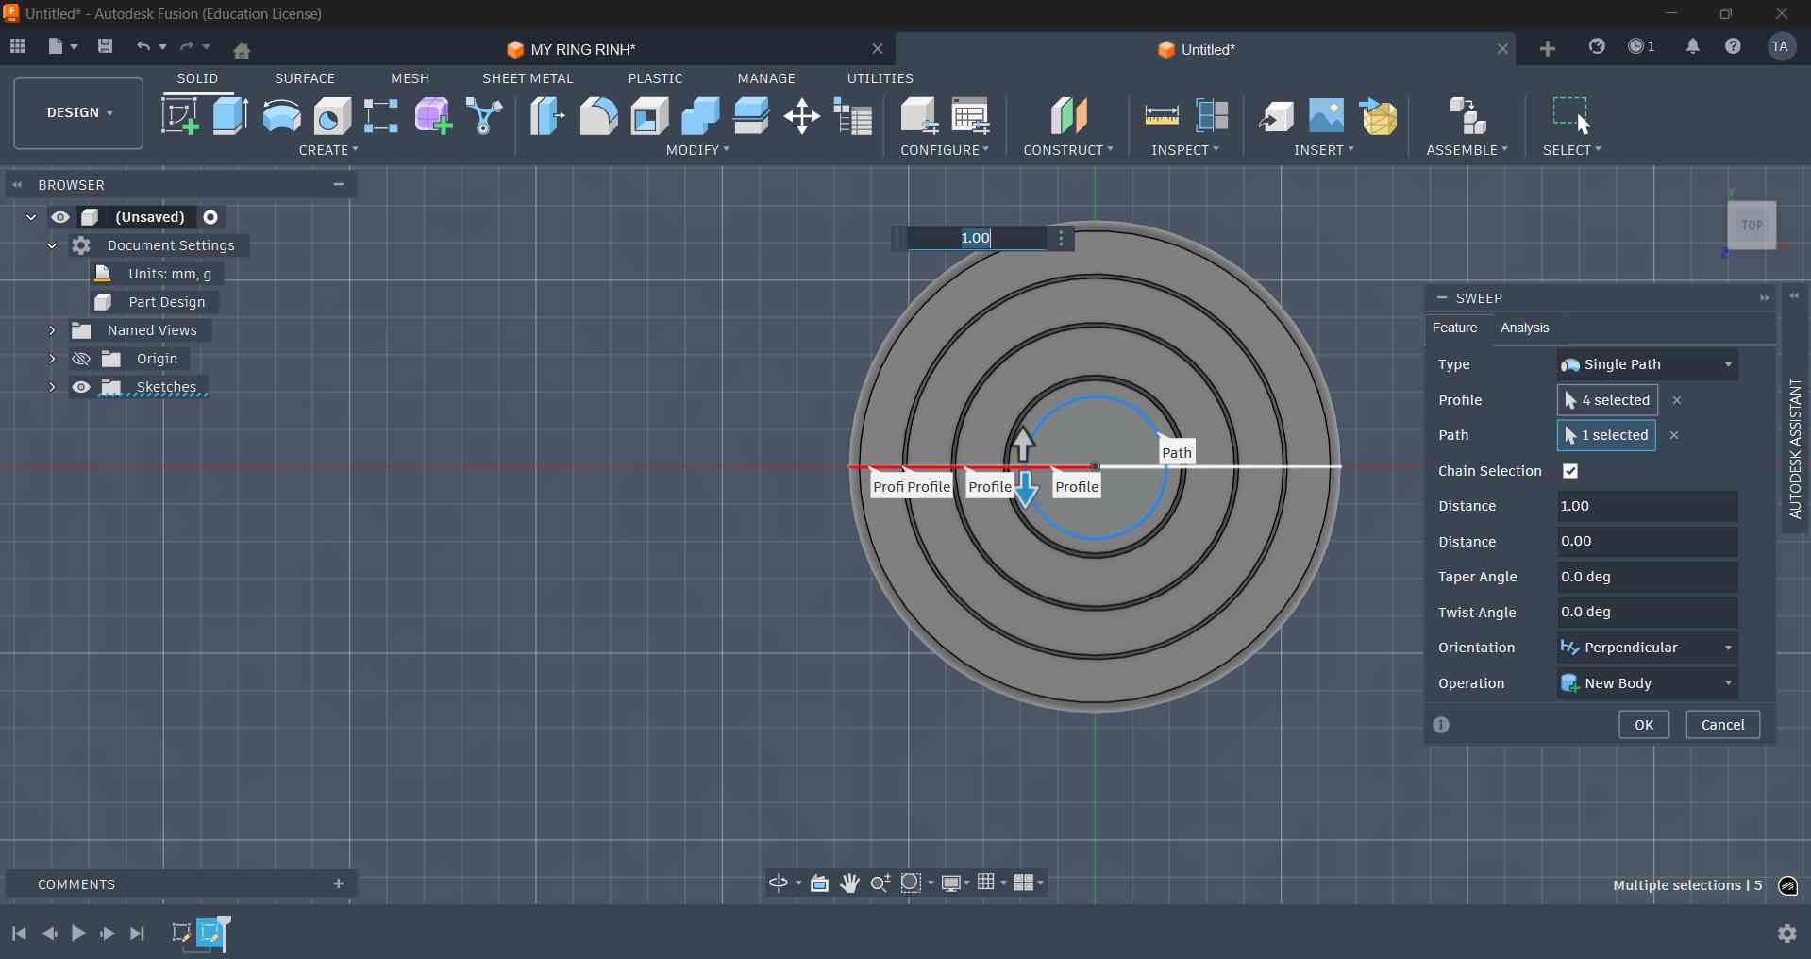Select the Midplane construct tool
1811x959 pixels.
click(1068, 116)
